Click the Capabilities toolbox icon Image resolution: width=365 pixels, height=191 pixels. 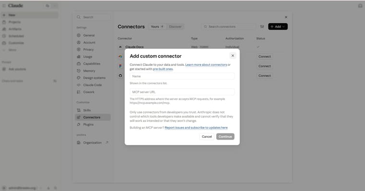click(x=79, y=64)
